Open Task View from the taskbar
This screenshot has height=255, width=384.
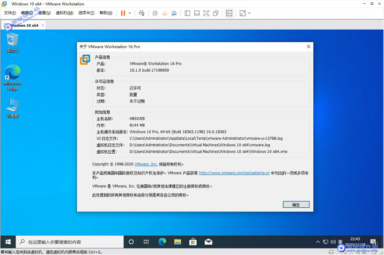click(x=146, y=242)
